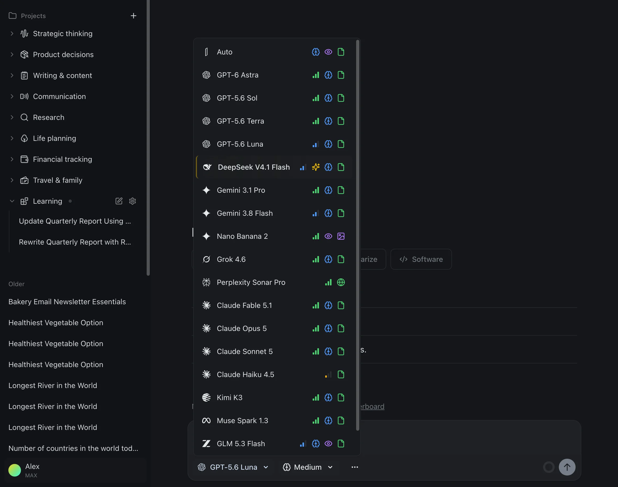Viewport: 618px width, 487px height.
Task: Select DeepSeek V4.1 Flash model
Action: pyautogui.click(x=274, y=167)
